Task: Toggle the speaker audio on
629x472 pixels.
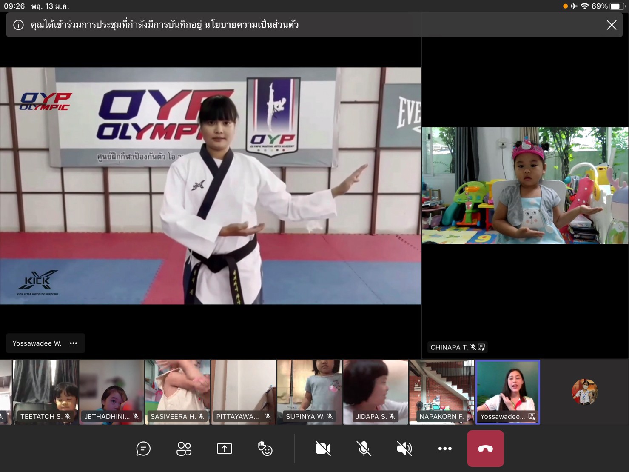Action: coord(404,449)
